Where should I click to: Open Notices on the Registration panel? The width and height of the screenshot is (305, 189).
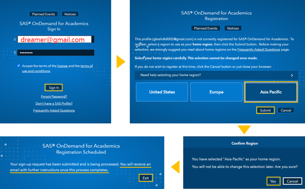(233, 28)
